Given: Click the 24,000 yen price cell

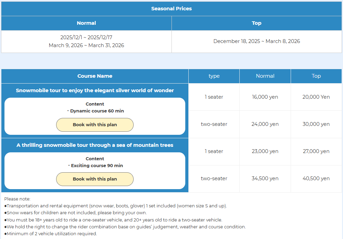Looking at the screenshot, I should (265, 124).
